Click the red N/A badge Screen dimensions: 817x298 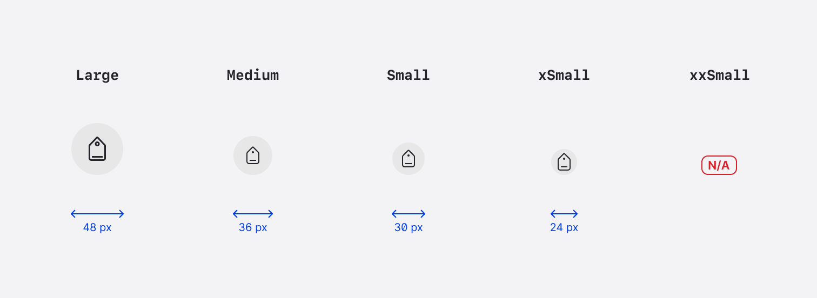coord(719,165)
